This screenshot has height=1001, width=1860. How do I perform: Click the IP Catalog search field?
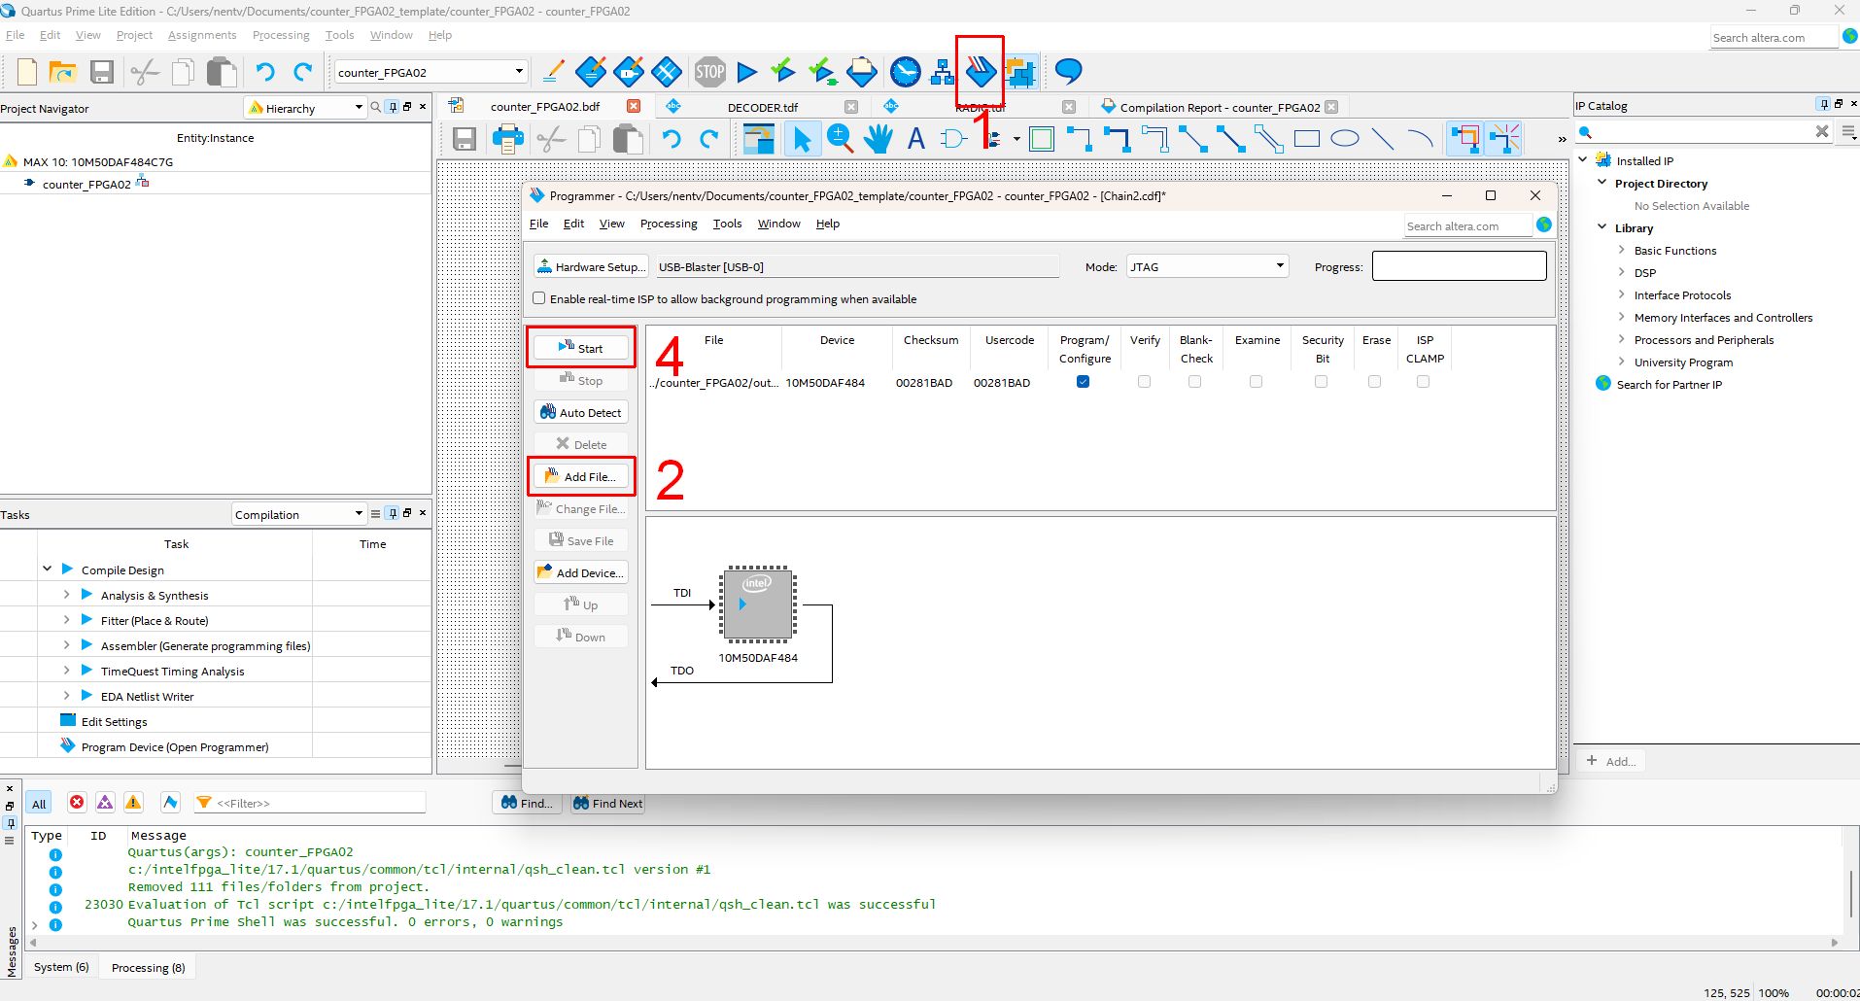1704,131
